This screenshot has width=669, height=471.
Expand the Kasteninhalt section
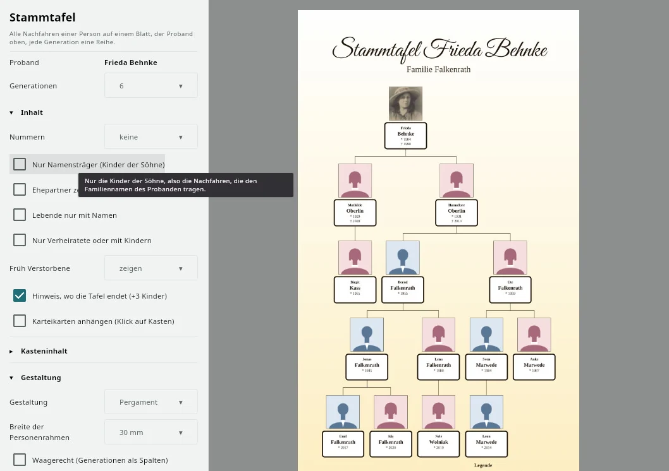coord(39,351)
